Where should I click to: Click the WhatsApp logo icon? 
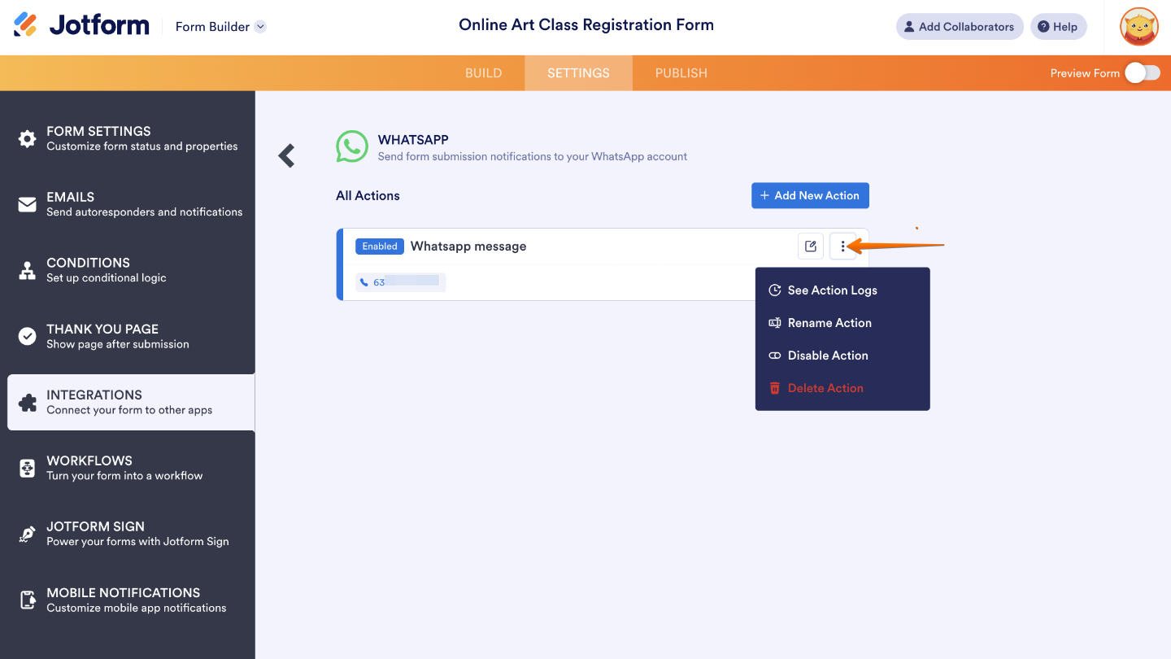tap(352, 147)
